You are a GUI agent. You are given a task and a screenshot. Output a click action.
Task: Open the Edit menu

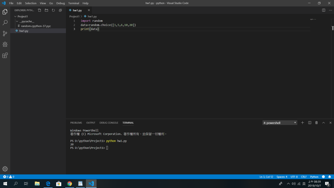coord(19,3)
